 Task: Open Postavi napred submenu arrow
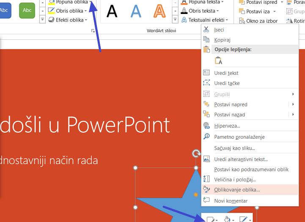[293, 104]
